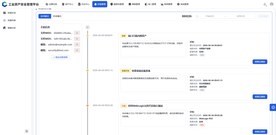Open the 策略管理 menu

[134, 4]
